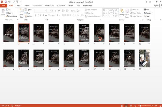Open the Section dropdown
Viewport: 162px width, 107px height.
pyautogui.click(x=29, y=16)
